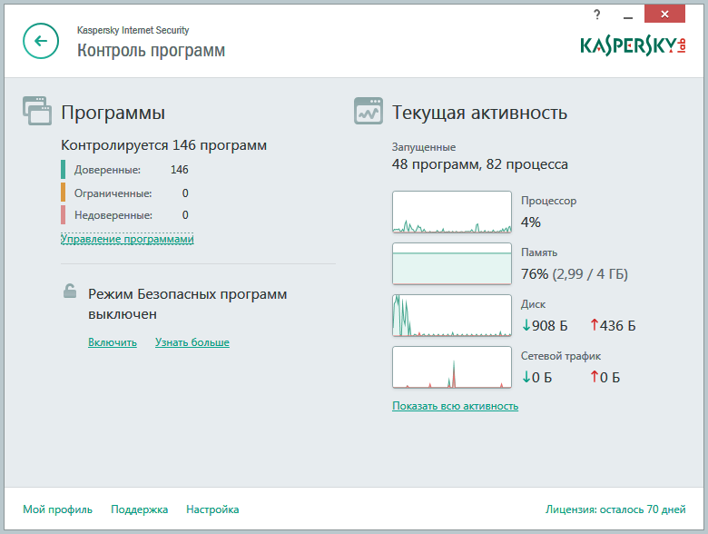The height and width of the screenshot is (534, 708).
Task: Click the Ограниченные: label
Action: click(x=113, y=193)
